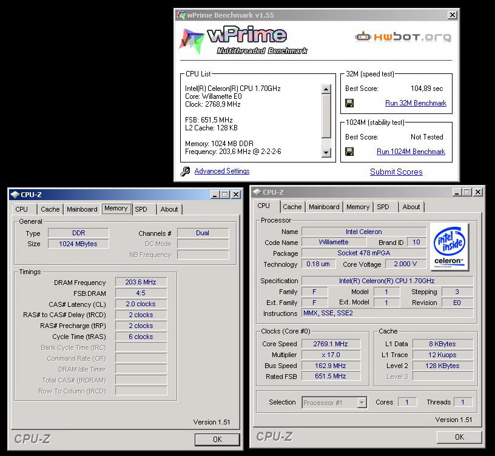
Task: Click CPU-Z processor window title icon
Action: pos(257,192)
